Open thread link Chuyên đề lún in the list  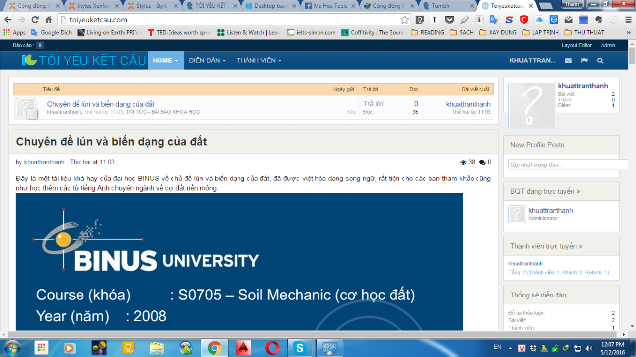coord(100,104)
